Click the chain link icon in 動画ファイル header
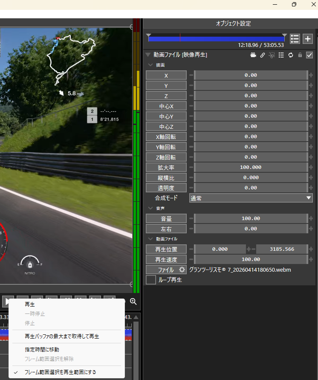This screenshot has height=380, width=318. pos(263,55)
